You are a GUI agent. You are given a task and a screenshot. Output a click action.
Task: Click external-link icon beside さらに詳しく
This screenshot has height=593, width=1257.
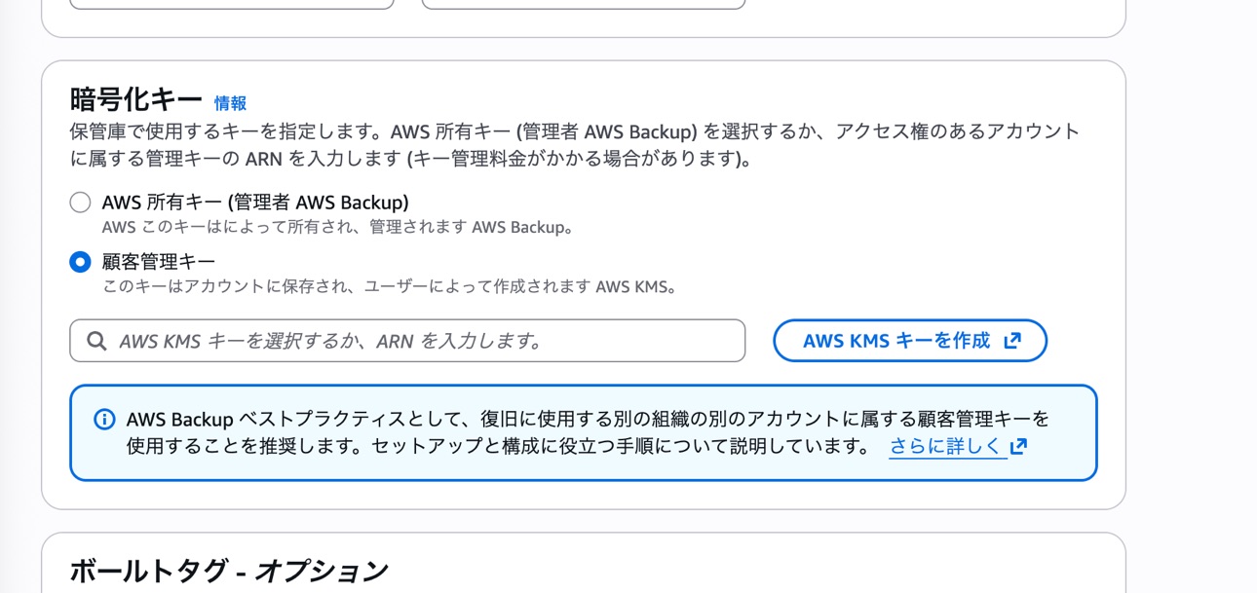[x=1018, y=447]
